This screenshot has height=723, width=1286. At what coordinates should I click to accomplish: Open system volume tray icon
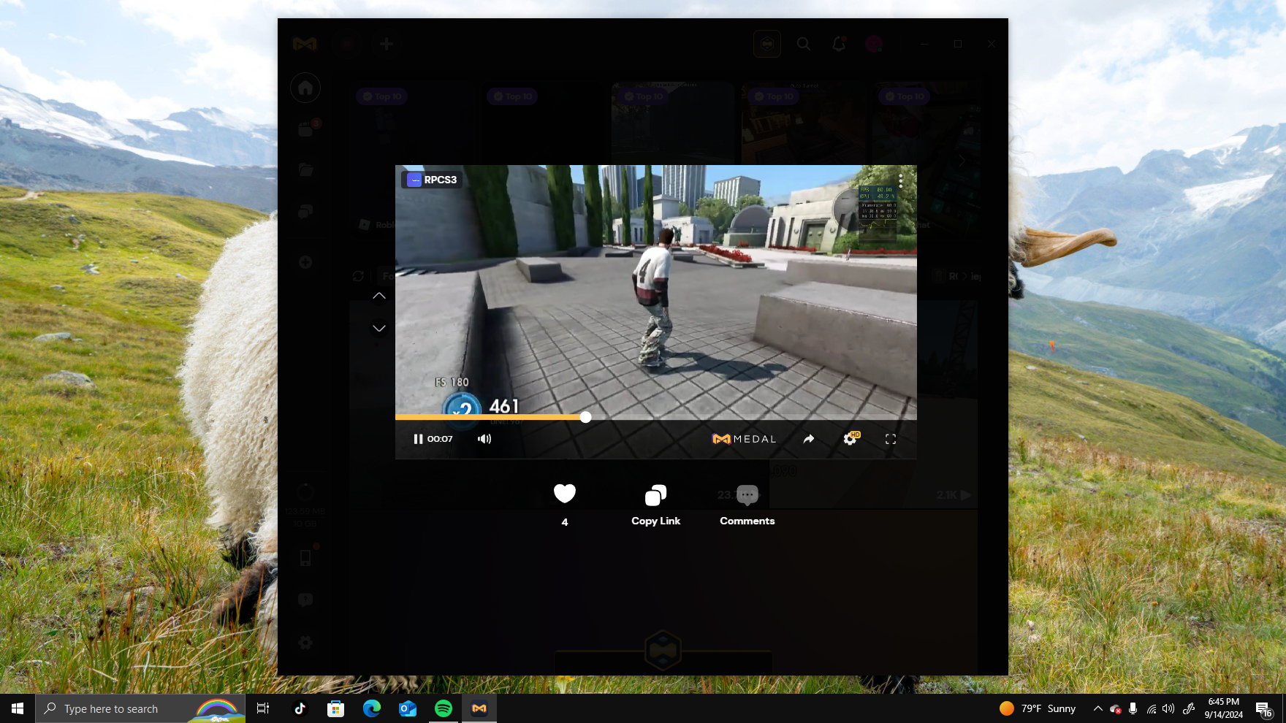(x=1168, y=708)
